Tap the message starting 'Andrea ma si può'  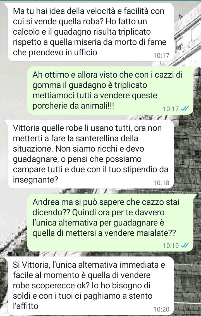(110, 223)
